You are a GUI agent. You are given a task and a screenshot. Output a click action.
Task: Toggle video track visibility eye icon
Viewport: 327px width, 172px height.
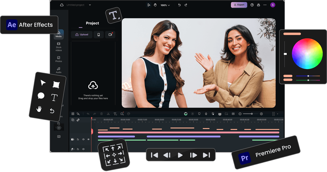point(88,139)
